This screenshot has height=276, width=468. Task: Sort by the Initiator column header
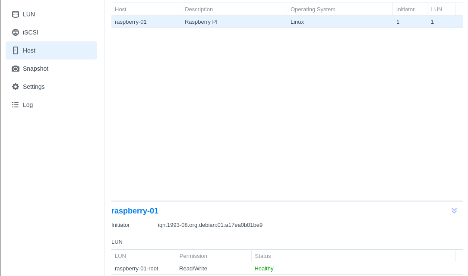click(405, 9)
